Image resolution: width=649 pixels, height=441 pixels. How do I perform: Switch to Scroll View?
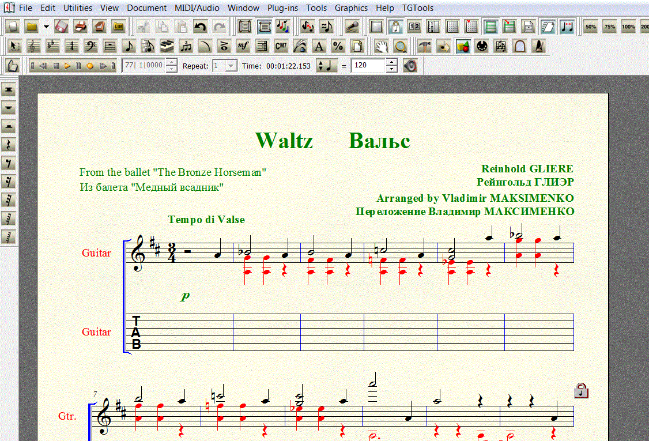245,27
